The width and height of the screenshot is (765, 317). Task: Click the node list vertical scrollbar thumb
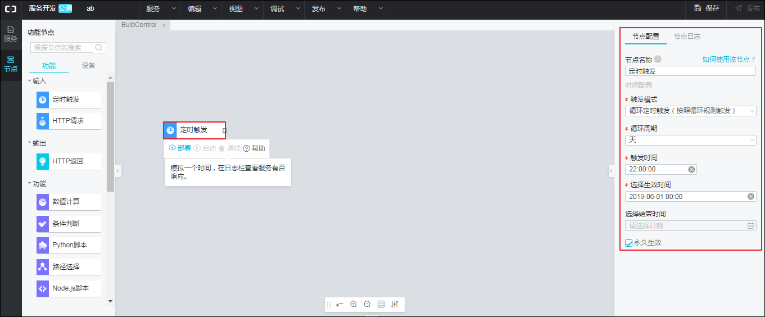(110, 137)
